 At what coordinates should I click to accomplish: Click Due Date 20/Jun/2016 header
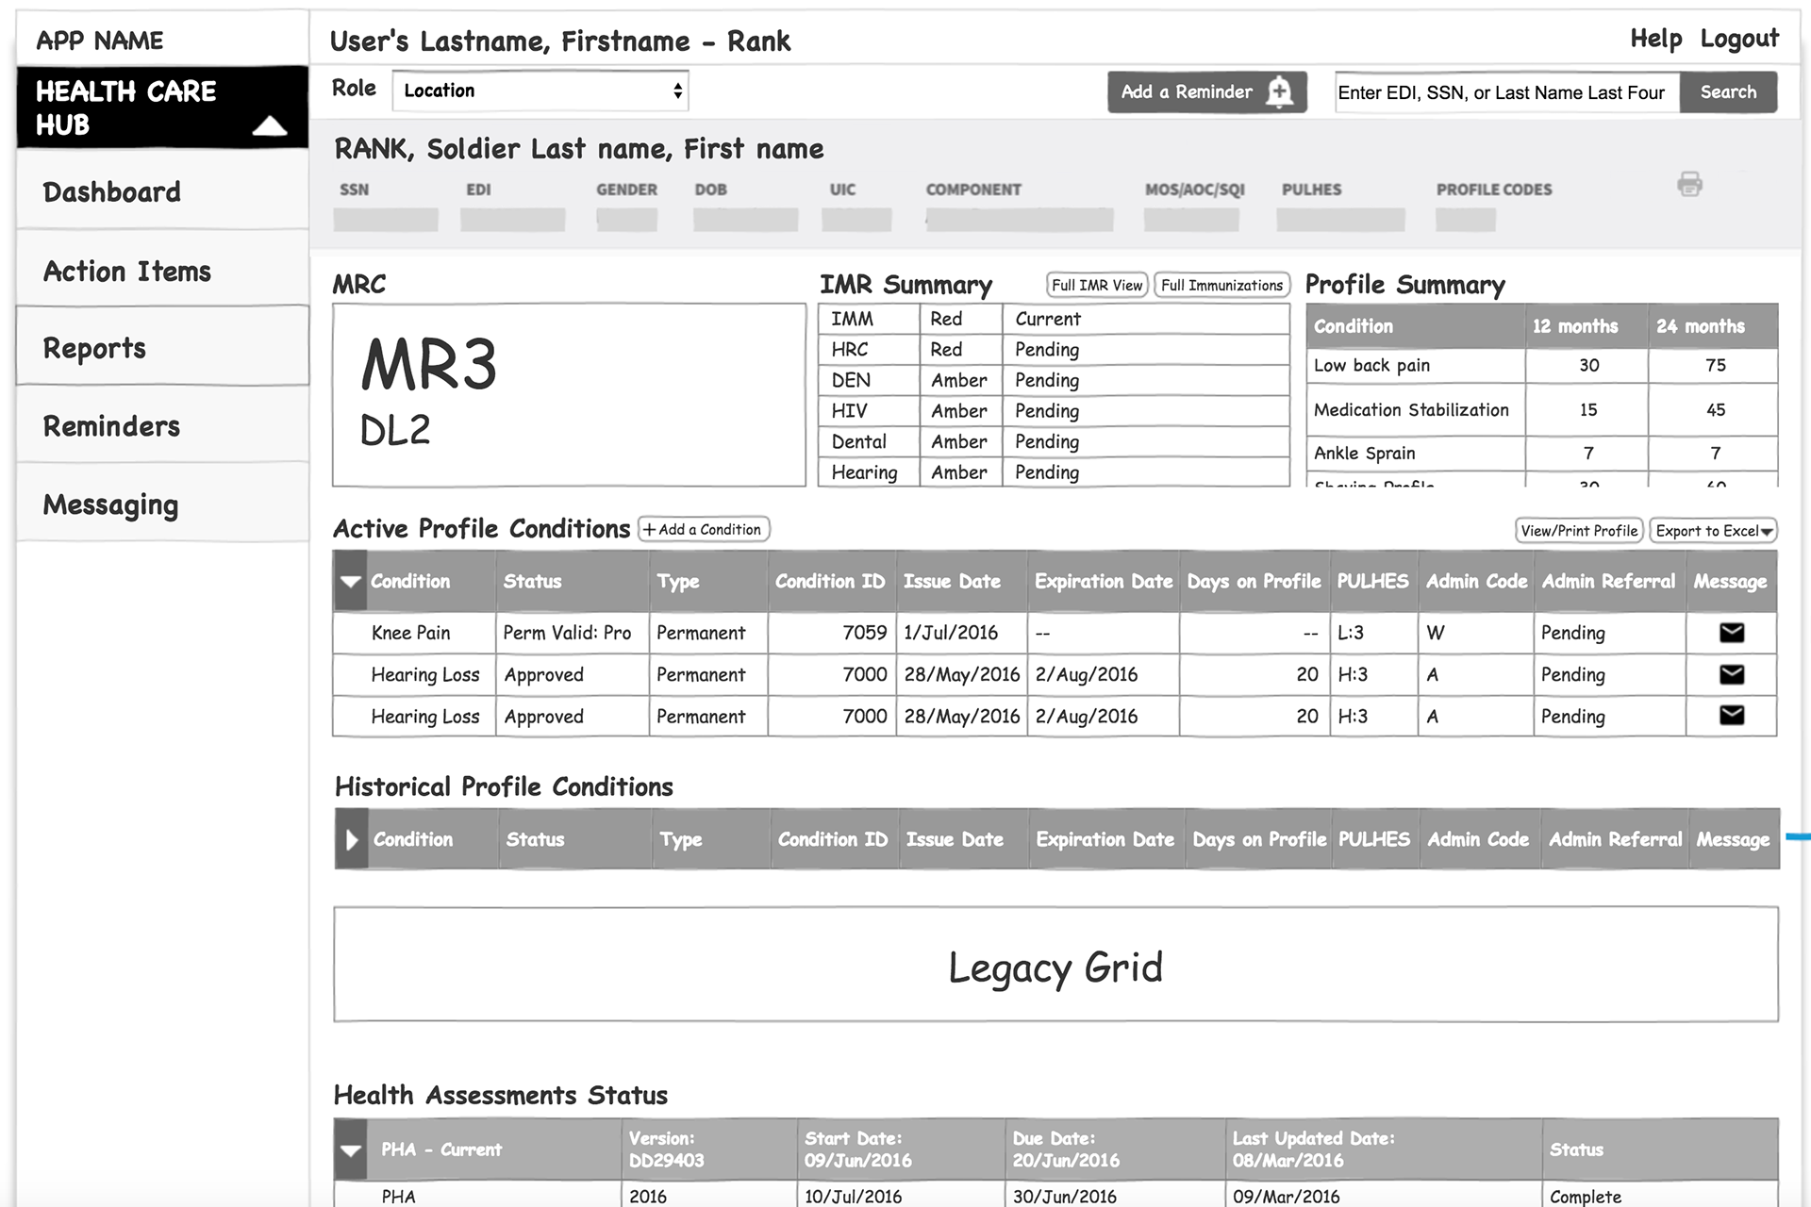click(1115, 1149)
